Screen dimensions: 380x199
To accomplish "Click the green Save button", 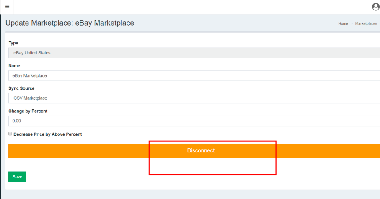I will pos(17,177).
